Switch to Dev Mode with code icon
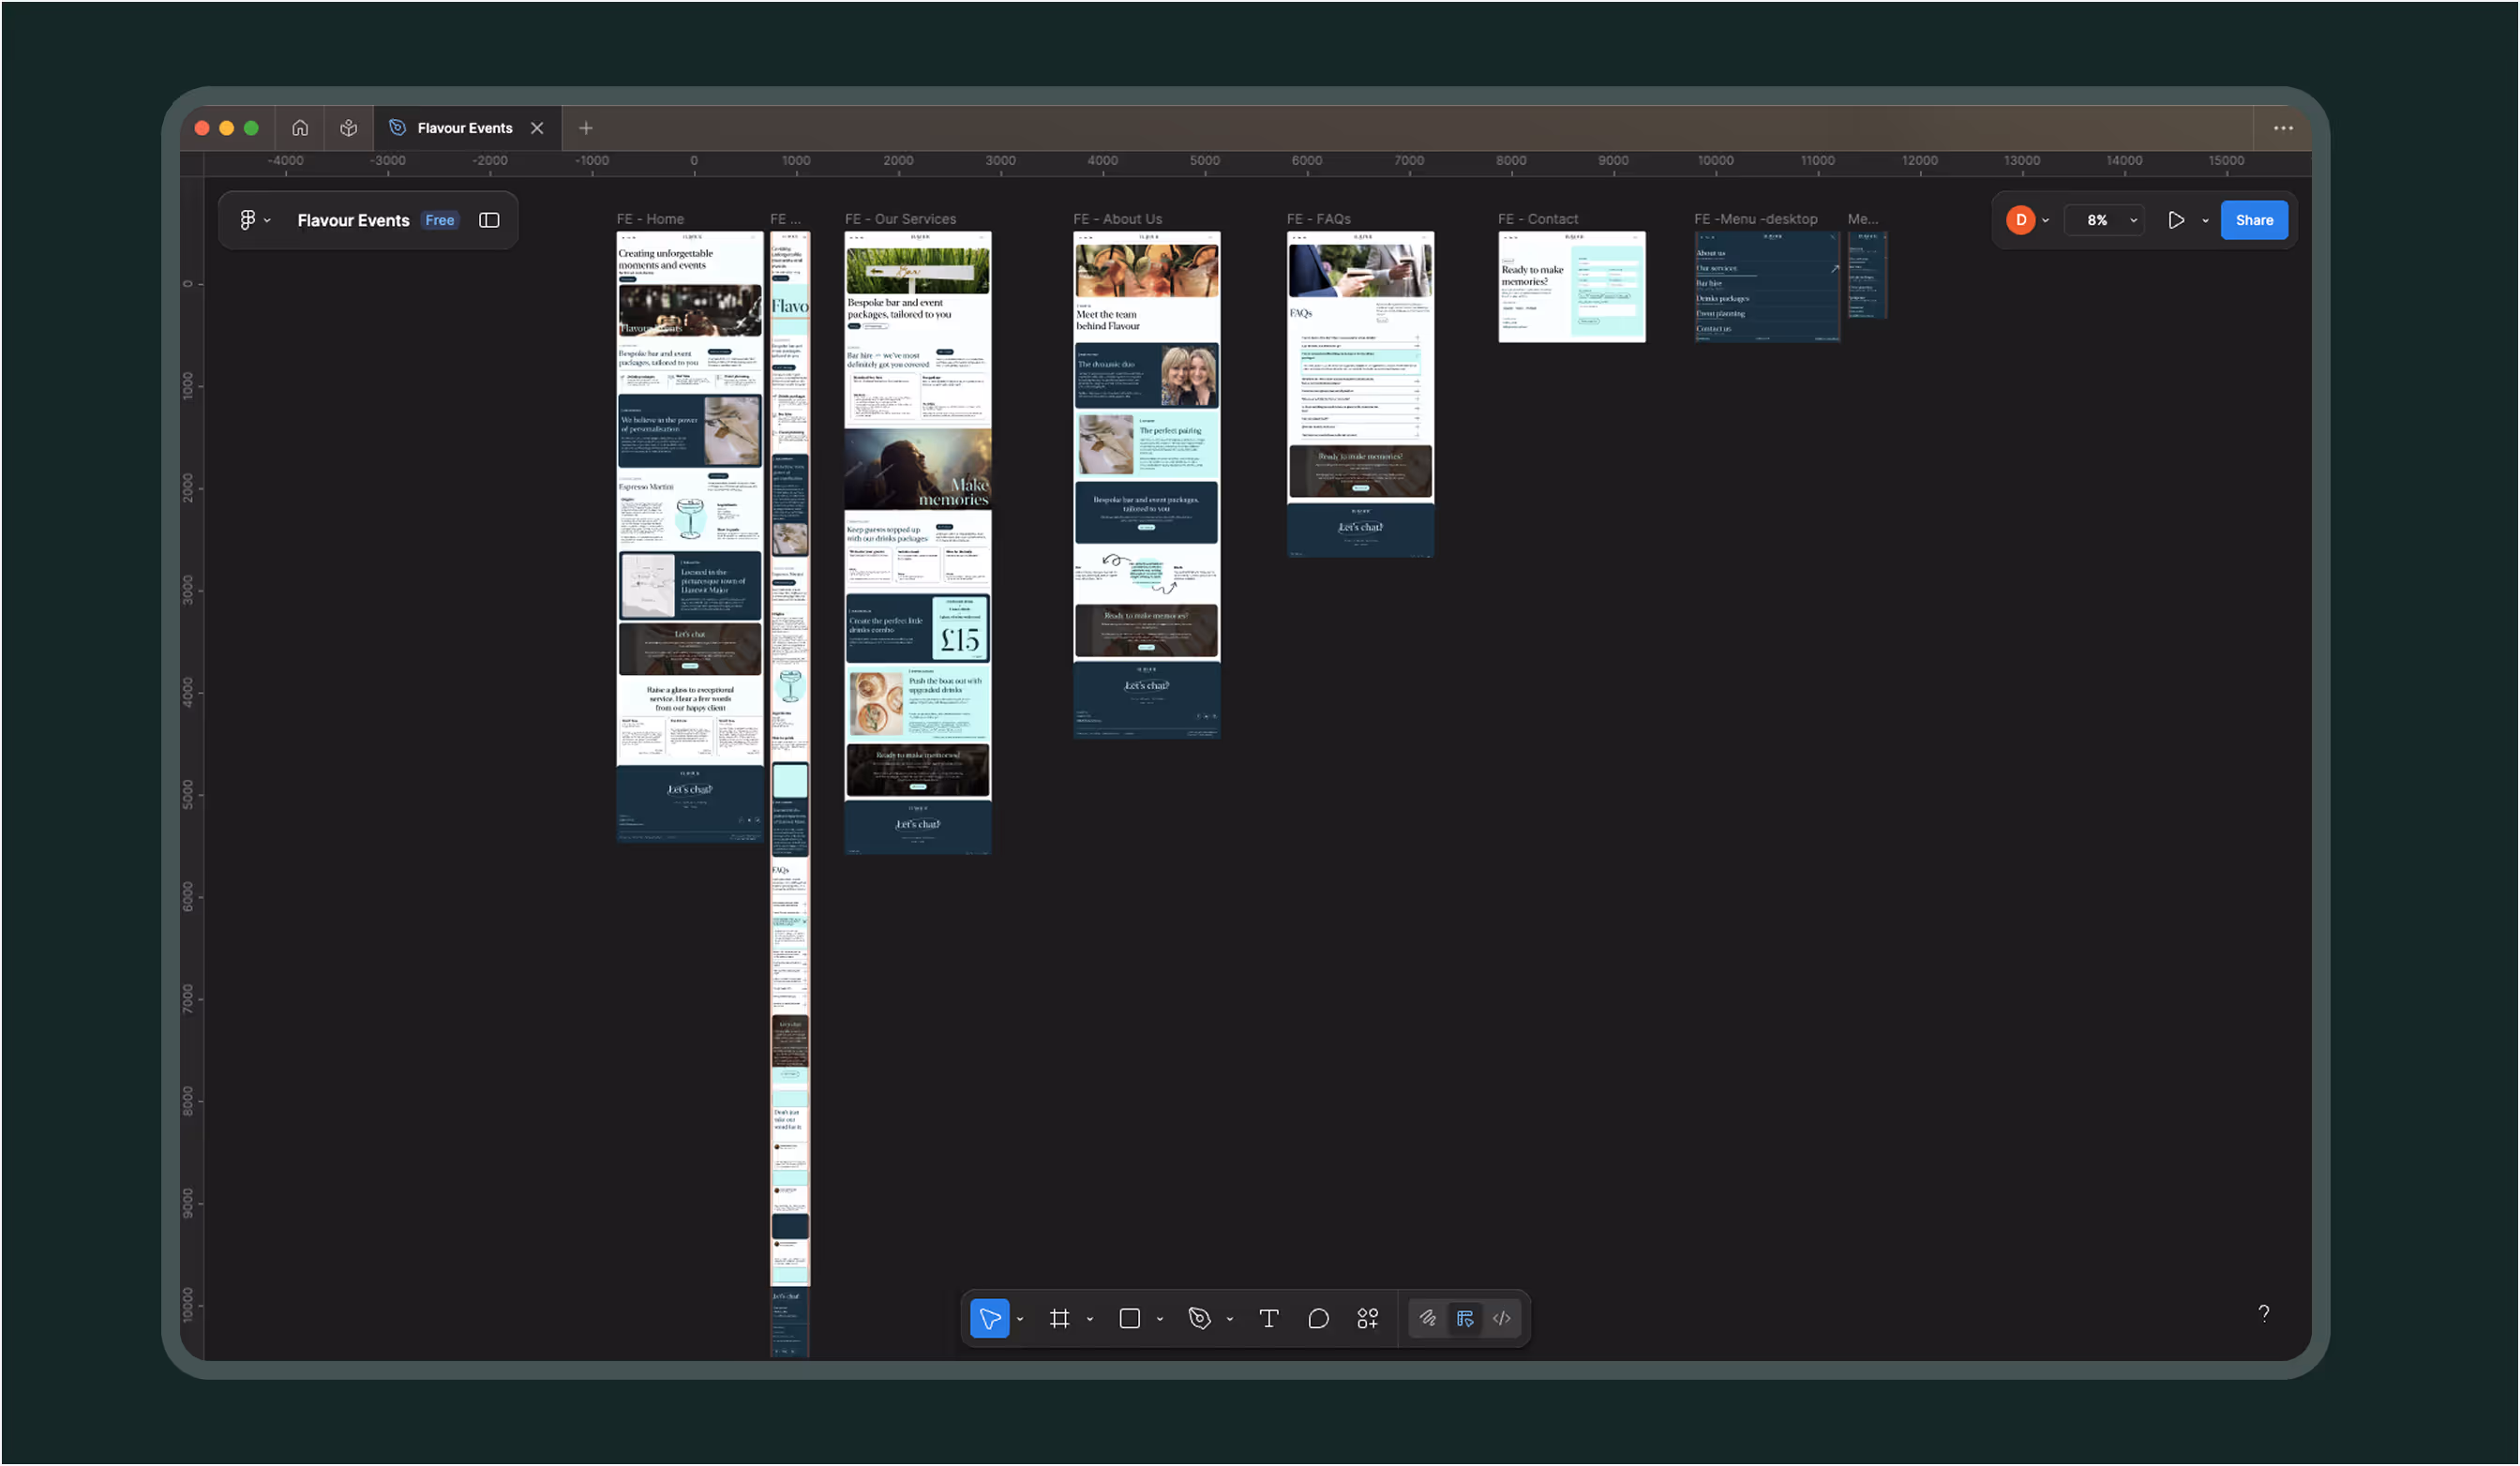This screenshot has width=2520, height=1466. pyautogui.click(x=1501, y=1318)
